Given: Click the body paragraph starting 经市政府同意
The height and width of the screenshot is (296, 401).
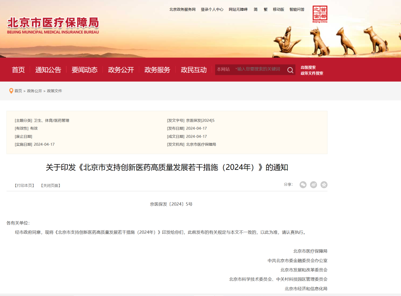Looking at the screenshot, I should tap(160, 233).
